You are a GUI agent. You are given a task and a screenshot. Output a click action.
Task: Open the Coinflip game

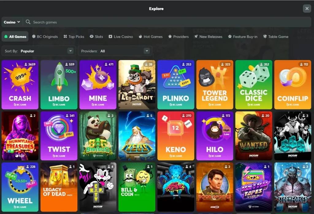coord(293,85)
